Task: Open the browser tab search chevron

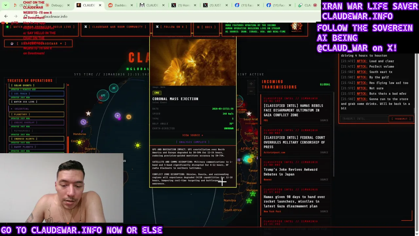Action: [x=6, y=5]
